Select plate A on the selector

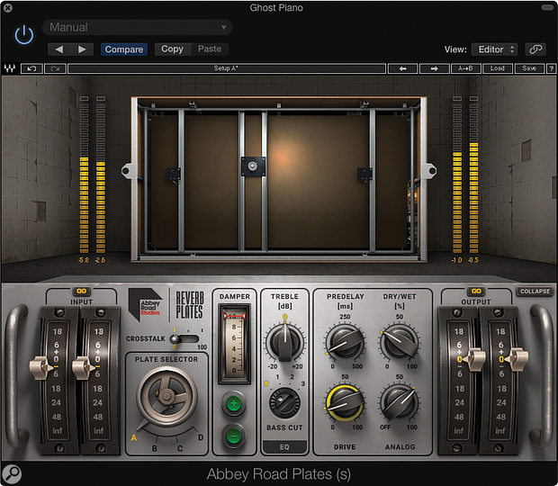pyautogui.click(x=134, y=437)
